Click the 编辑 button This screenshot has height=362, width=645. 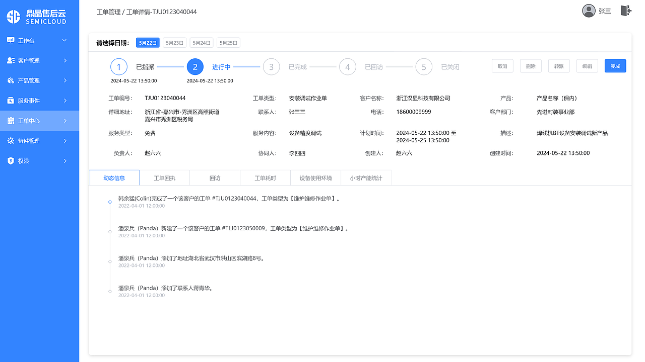point(587,65)
